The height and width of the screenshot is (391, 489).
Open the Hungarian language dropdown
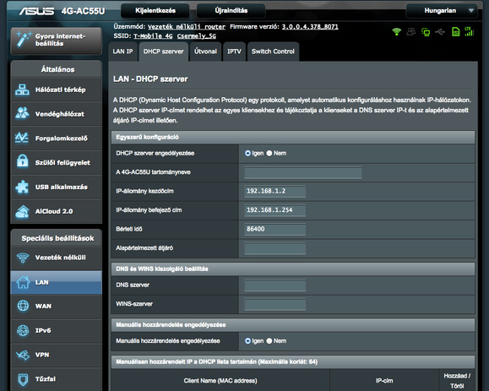click(x=442, y=11)
